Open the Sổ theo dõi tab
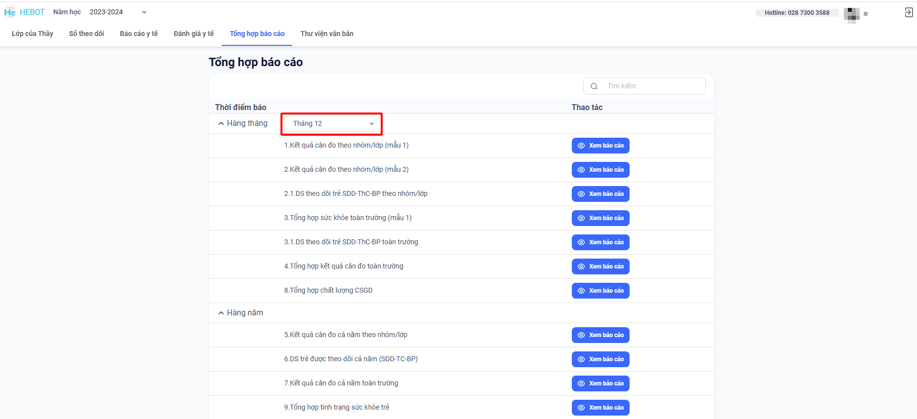Image resolution: width=917 pixels, height=419 pixels. click(86, 34)
